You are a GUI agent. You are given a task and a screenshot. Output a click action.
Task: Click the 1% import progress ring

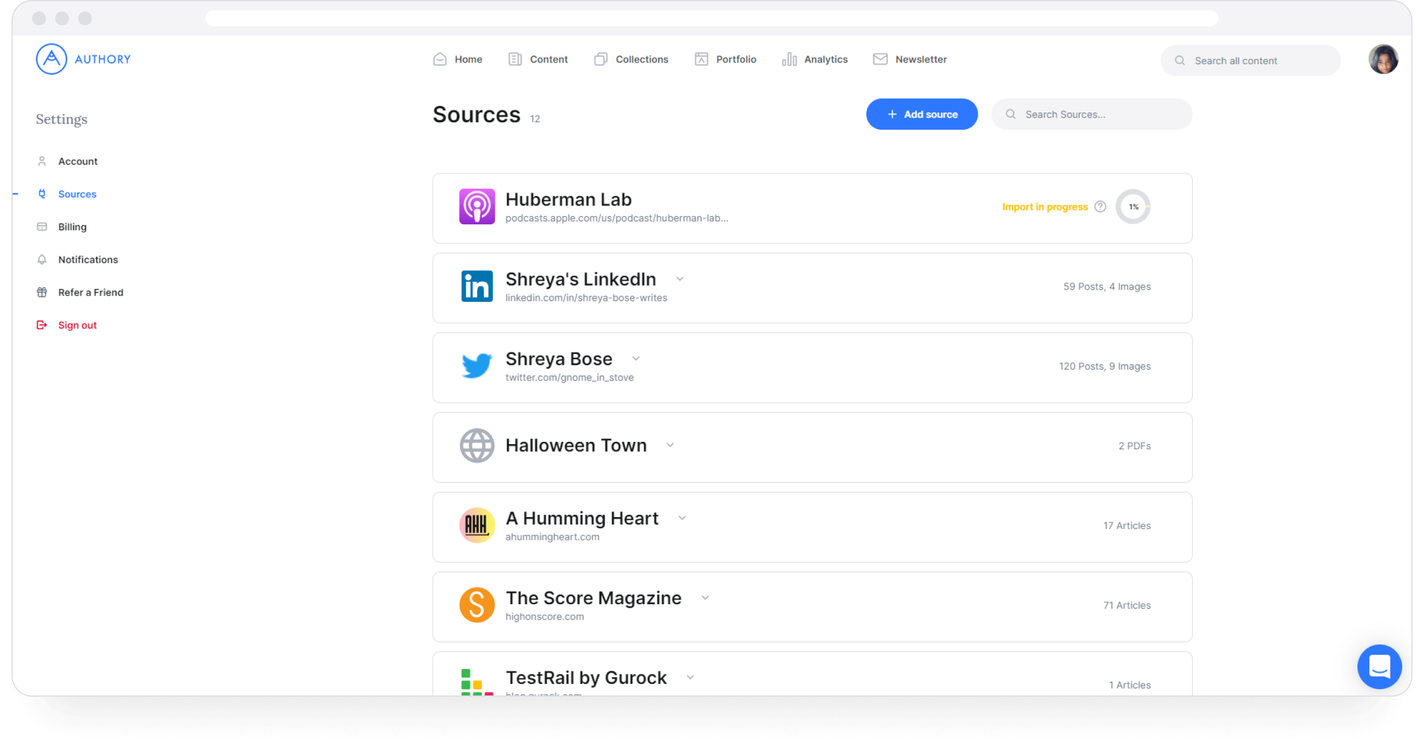[x=1133, y=207]
